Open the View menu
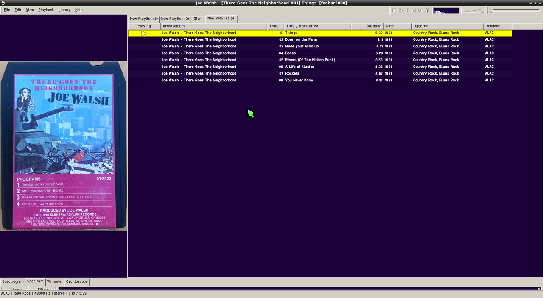This screenshot has height=298, width=543. 30,10
